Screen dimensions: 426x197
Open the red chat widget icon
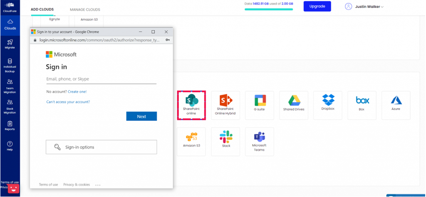click(13, 189)
